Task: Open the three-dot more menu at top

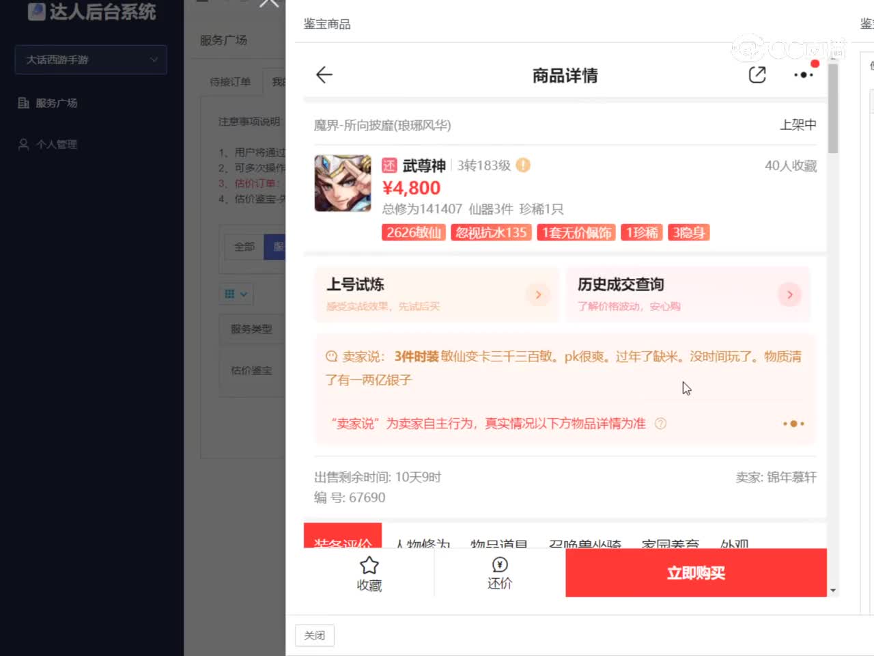Action: [804, 74]
